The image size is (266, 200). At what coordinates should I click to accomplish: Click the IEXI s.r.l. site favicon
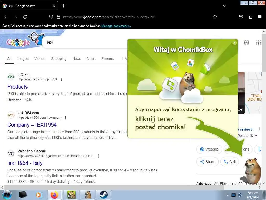[x=11, y=77]
